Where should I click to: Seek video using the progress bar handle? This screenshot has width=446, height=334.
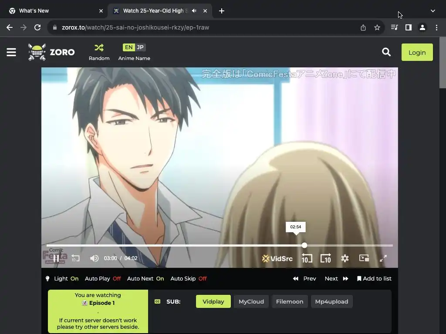click(304, 245)
